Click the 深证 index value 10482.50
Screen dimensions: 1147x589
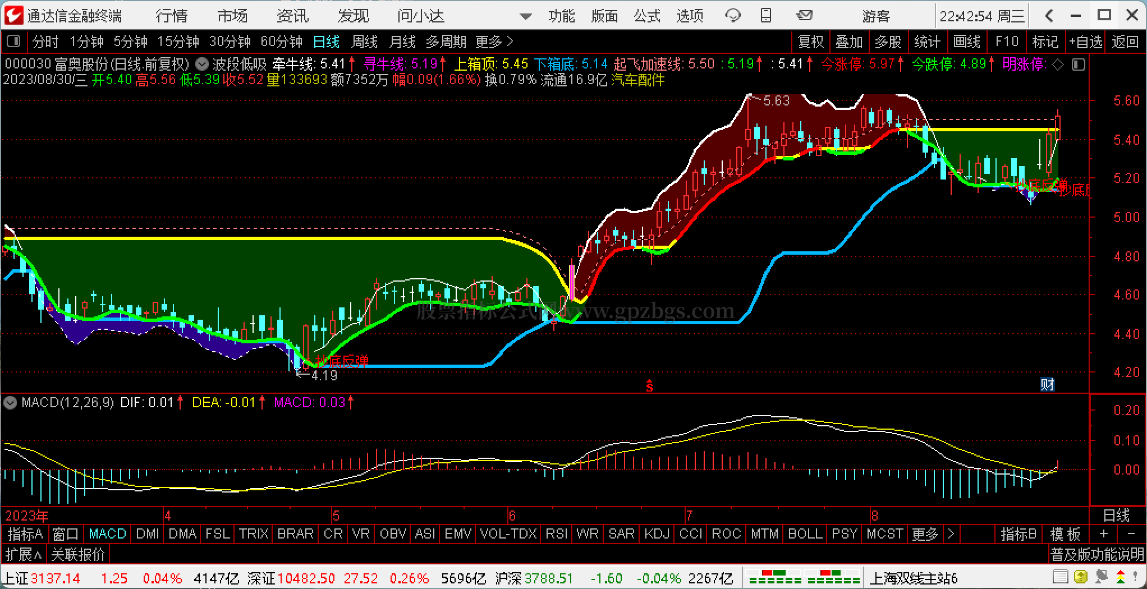306,578
